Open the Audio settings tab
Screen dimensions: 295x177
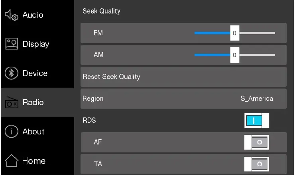pos(33,15)
